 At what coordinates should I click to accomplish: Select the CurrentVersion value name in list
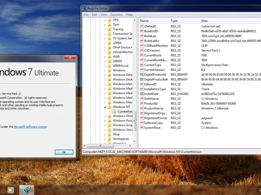[x=154, y=70]
